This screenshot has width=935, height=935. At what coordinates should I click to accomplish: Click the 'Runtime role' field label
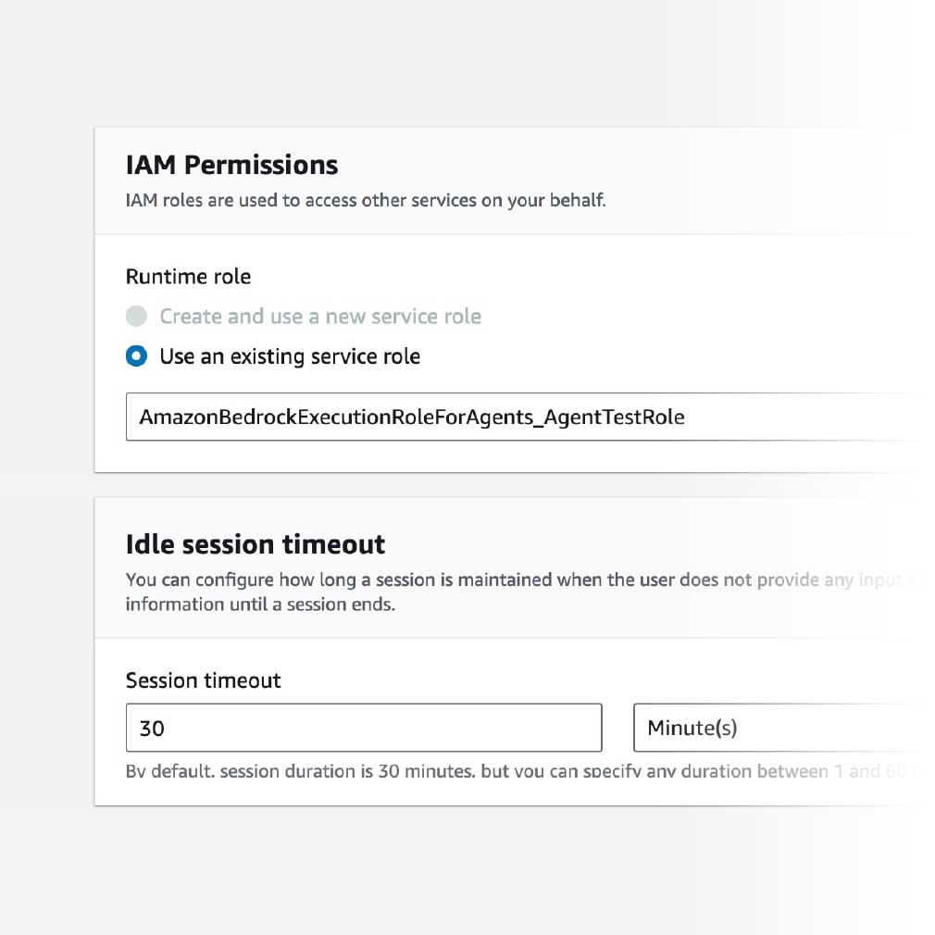click(188, 277)
